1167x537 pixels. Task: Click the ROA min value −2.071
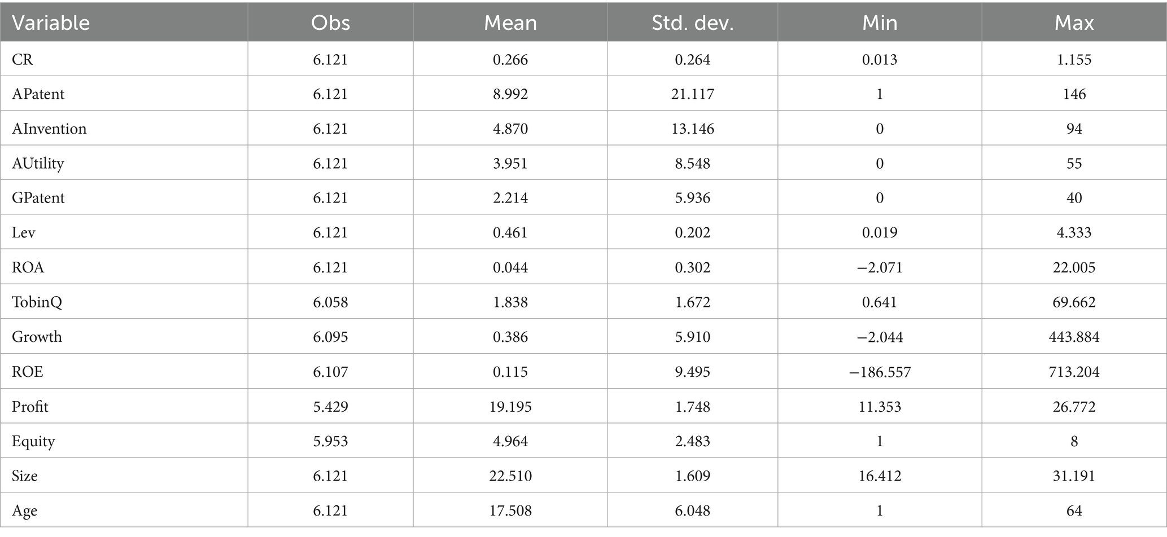tap(880, 267)
